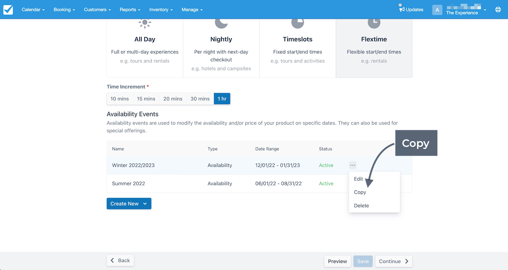This screenshot has height=270, width=508.
Task: Click the Checkfront checkmark logo
Action: coord(8,10)
